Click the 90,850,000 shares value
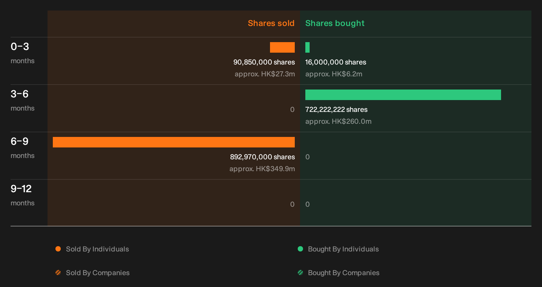Image resolution: width=542 pixels, height=287 pixels. pyautogui.click(x=264, y=62)
